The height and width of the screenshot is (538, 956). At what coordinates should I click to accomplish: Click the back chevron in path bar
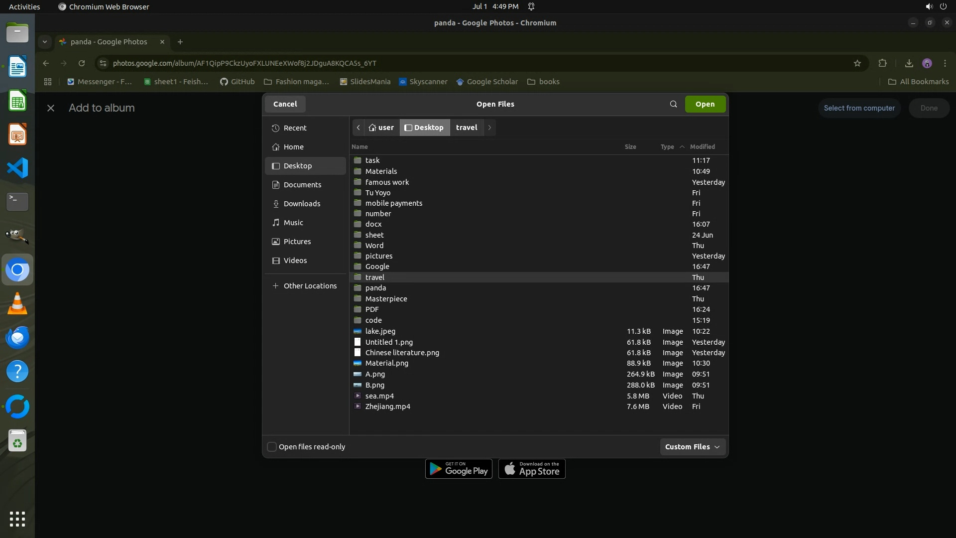click(x=358, y=128)
